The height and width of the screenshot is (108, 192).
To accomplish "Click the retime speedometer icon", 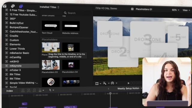I will coord(112,83).
